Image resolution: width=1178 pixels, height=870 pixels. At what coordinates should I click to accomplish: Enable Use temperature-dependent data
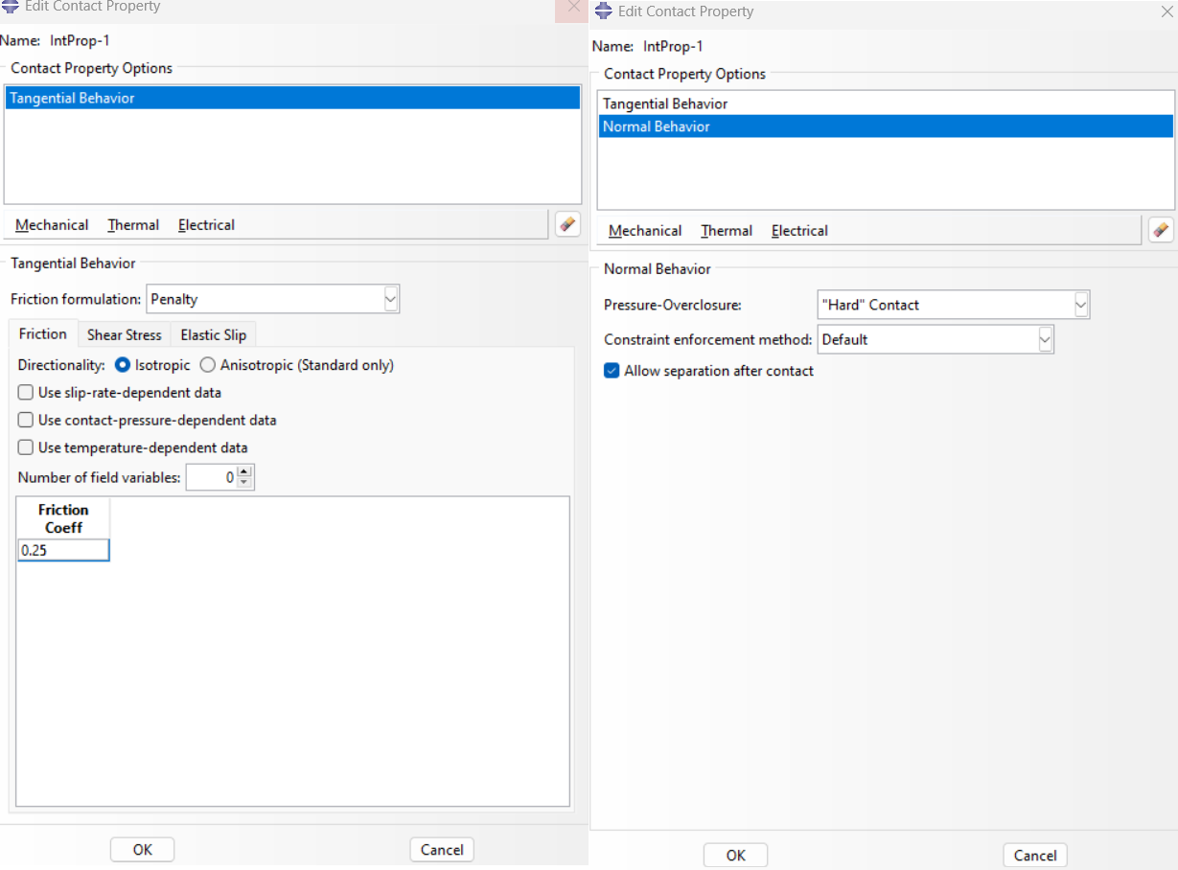point(26,447)
